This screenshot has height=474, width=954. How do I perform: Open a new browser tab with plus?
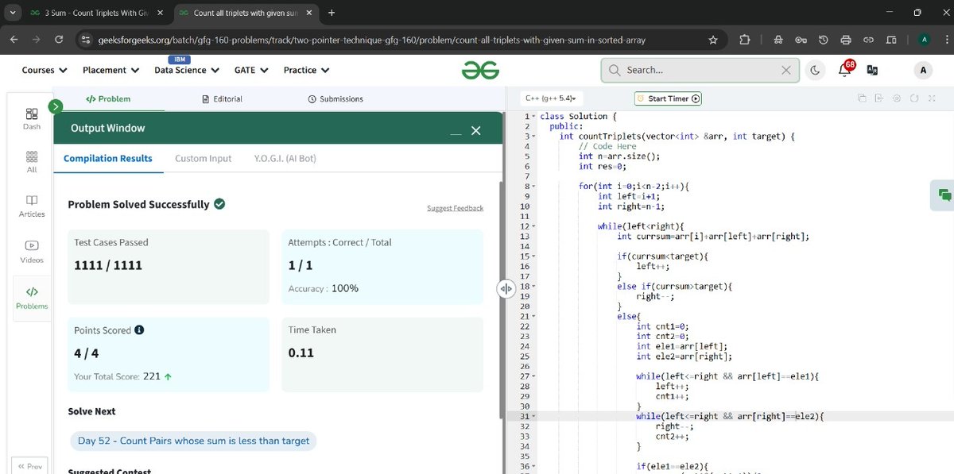(x=332, y=13)
